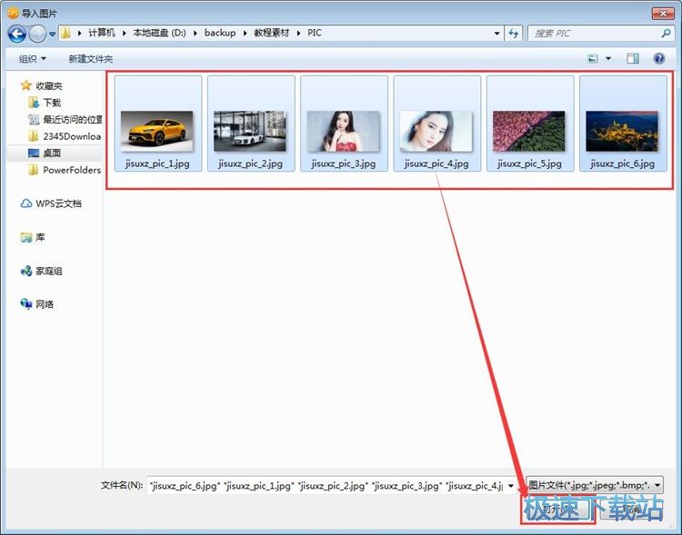Select the yellow car thumbnail jisuxz_pic_1
The image size is (682, 535).
coord(156,131)
